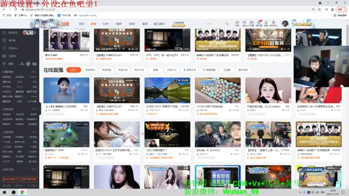This screenshot has height=196, width=349.
Task: Select the 语音互动 category filter
Action: pos(190,70)
